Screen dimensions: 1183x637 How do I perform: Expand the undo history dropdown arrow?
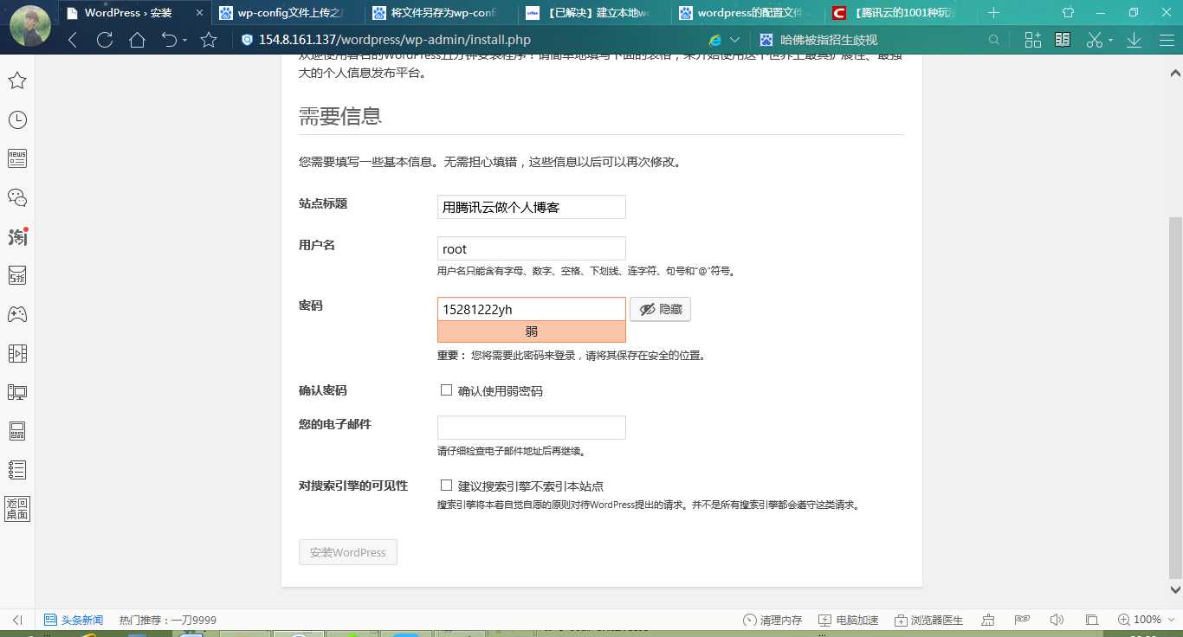pyautogui.click(x=184, y=41)
